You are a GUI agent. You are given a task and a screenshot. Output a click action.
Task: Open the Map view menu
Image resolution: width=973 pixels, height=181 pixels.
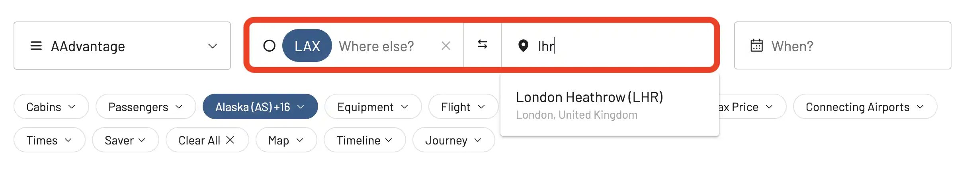(286, 140)
